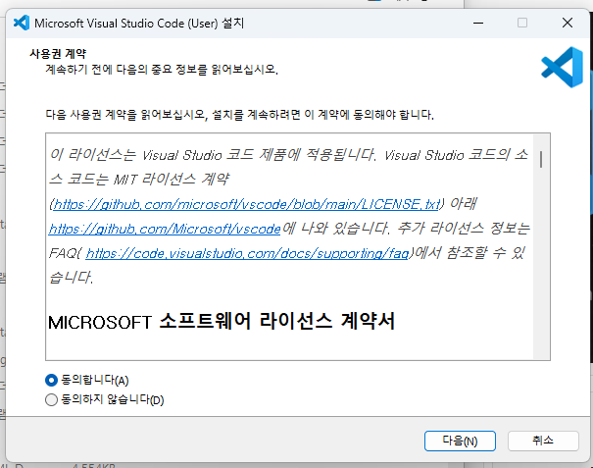Click the title bar text Microsoft Visual Studio Code (User) 설치

pos(139,24)
